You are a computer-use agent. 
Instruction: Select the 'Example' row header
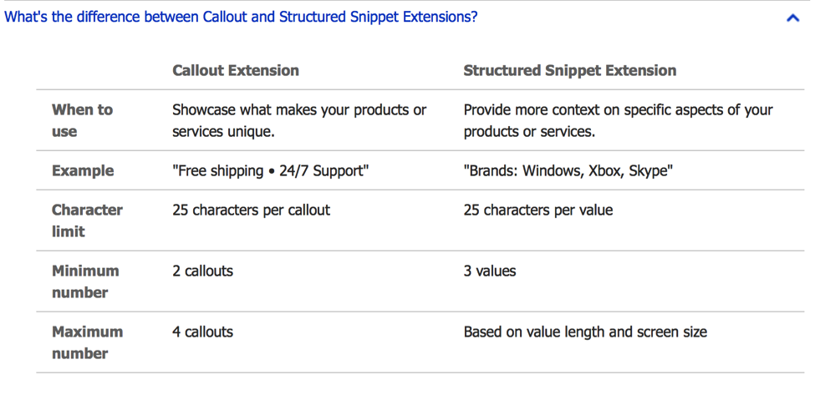83,171
